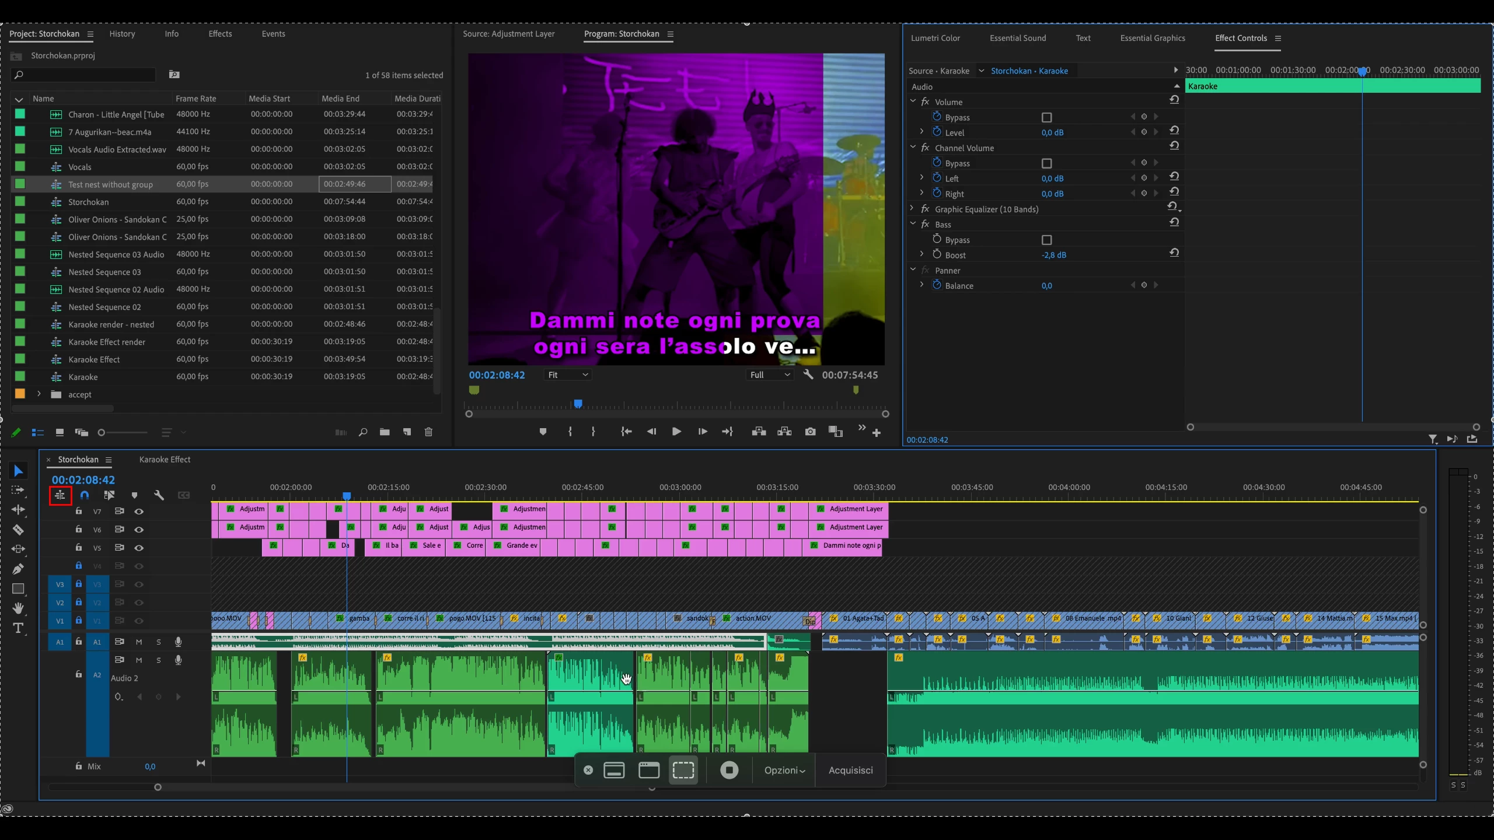Toggle snap in timeline magnet icon

coord(85,495)
